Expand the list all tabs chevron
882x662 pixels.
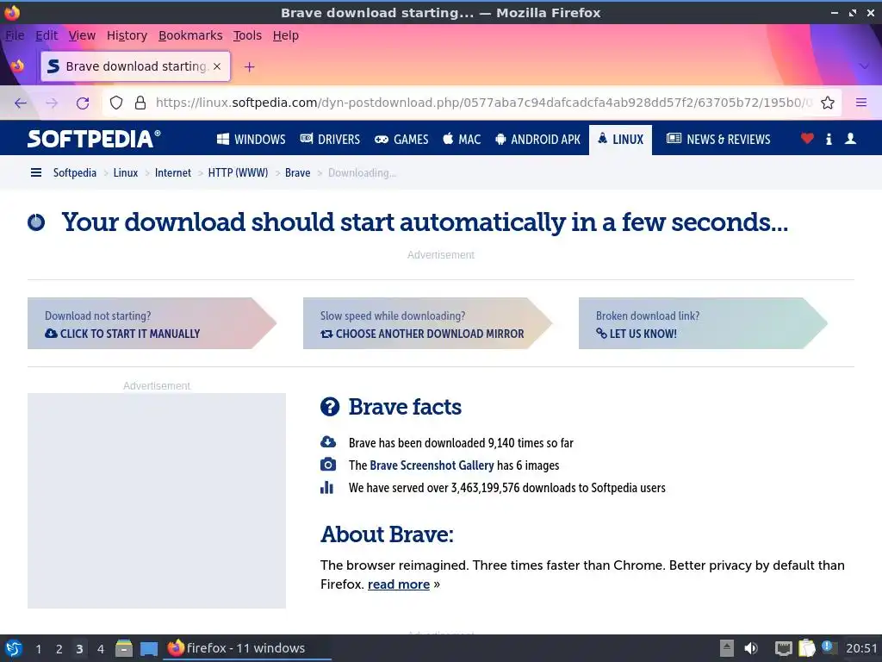865,66
